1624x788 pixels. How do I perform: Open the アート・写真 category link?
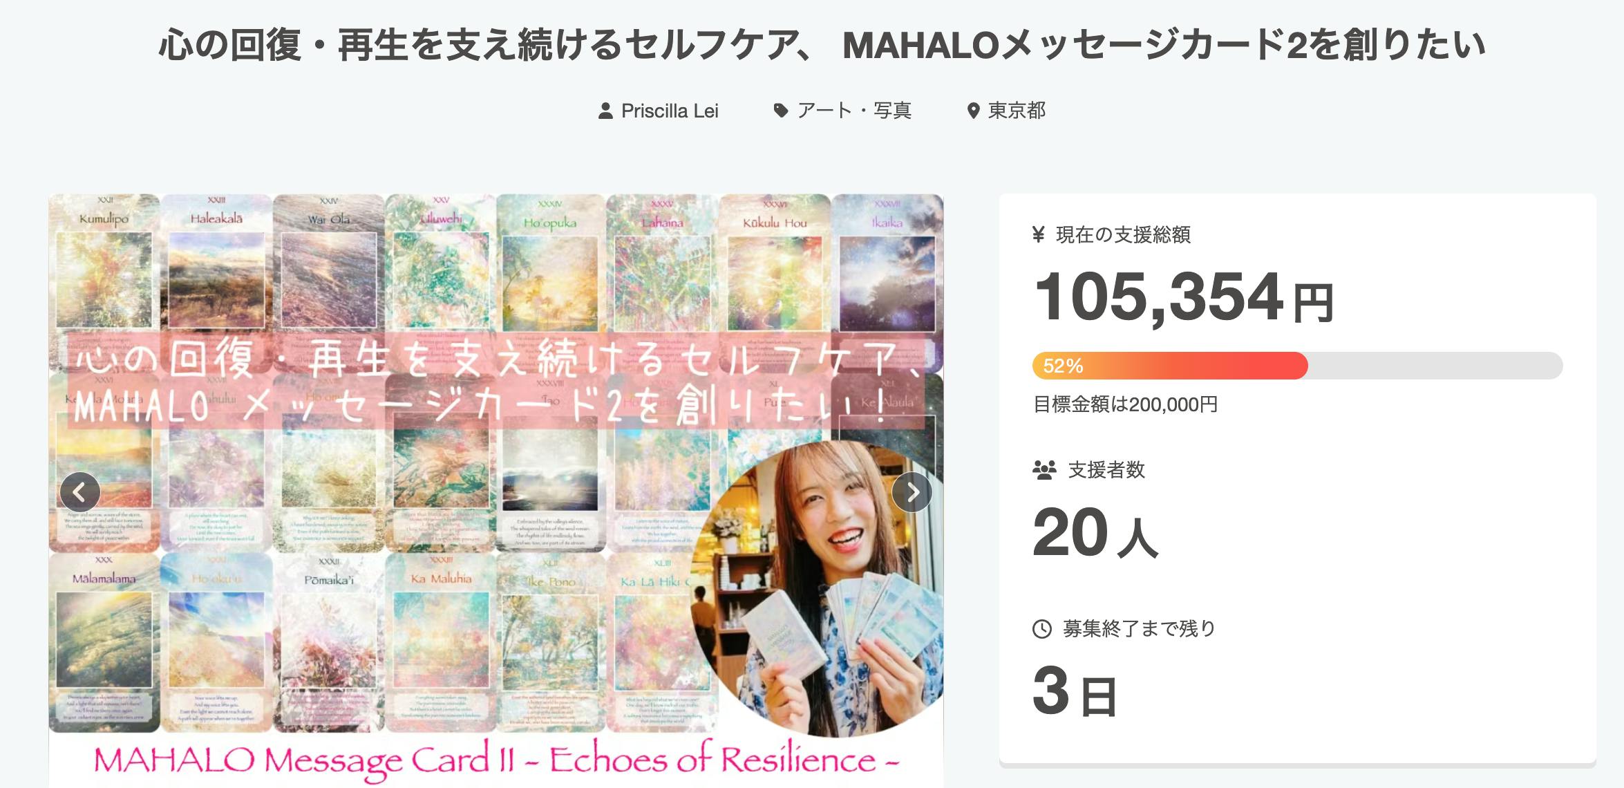pyautogui.click(x=854, y=111)
